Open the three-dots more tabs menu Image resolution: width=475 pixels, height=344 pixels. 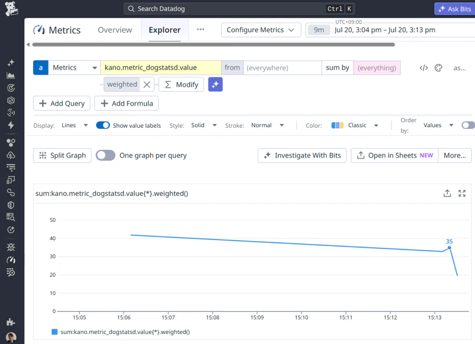point(200,30)
